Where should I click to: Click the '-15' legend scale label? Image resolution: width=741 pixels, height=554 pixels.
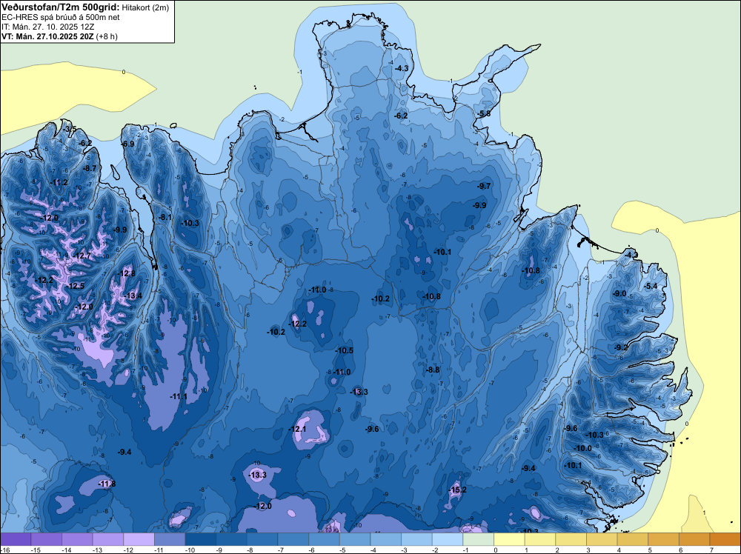point(35,550)
